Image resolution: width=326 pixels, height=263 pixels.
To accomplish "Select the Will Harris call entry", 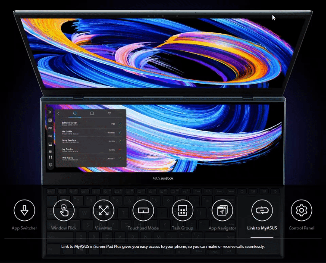I will point(91,159).
